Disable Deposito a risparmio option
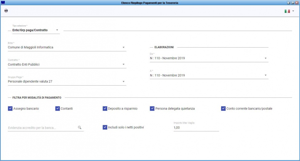This screenshot has height=161, width=300. [x=105, y=109]
